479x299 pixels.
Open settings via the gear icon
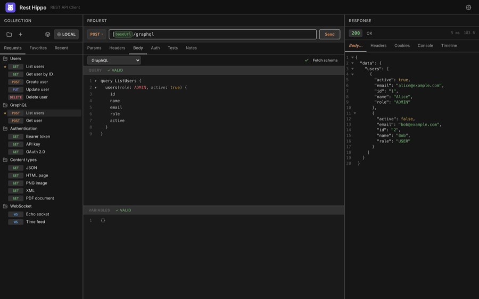click(x=468, y=7)
